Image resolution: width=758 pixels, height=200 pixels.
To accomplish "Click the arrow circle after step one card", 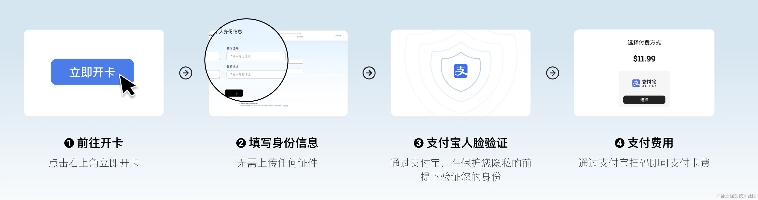I will tap(186, 73).
